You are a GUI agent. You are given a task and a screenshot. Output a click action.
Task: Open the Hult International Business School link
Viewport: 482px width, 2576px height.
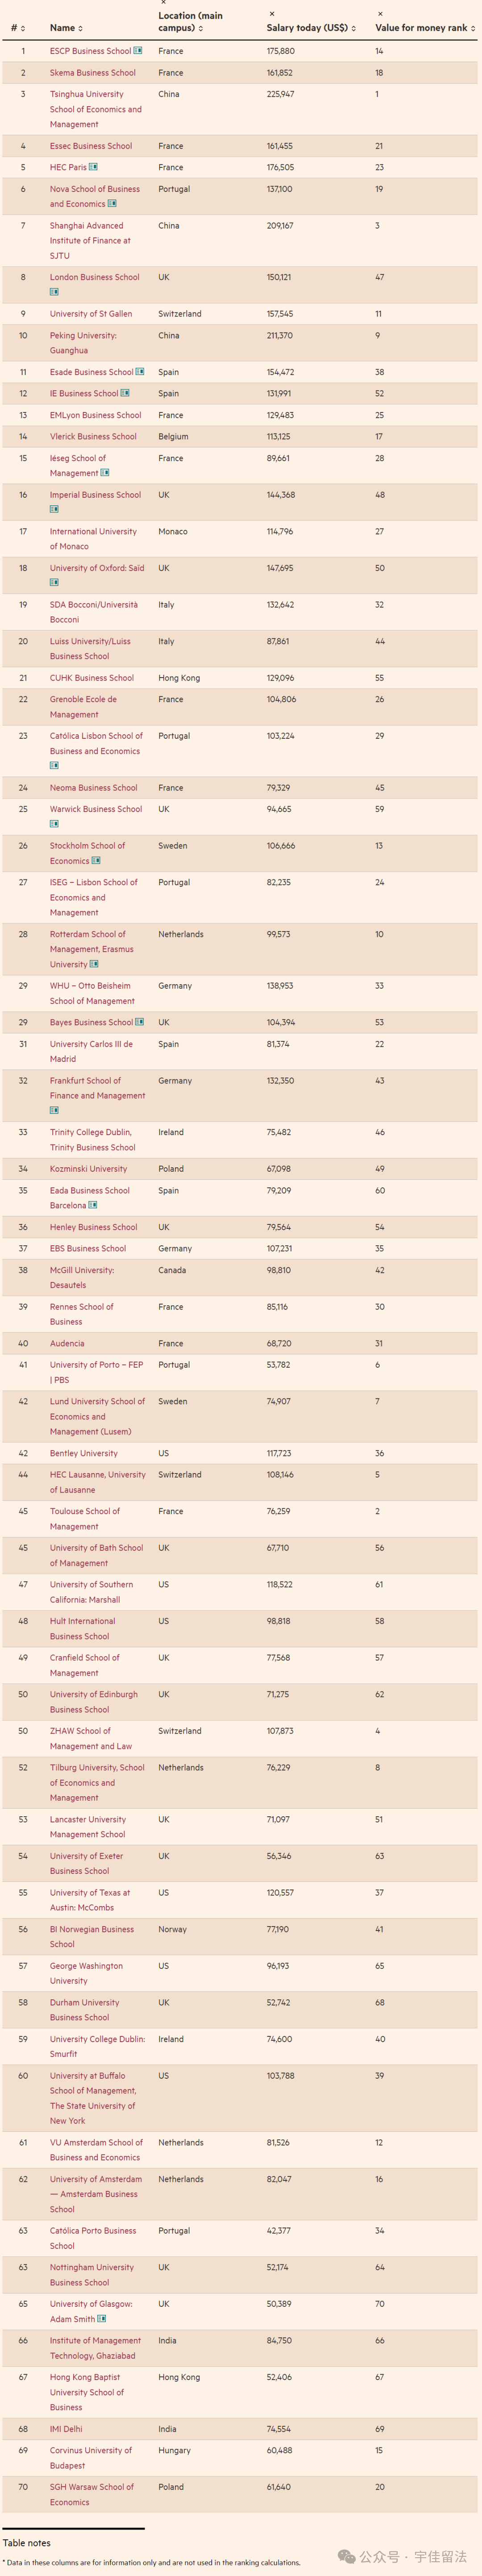[82, 1629]
